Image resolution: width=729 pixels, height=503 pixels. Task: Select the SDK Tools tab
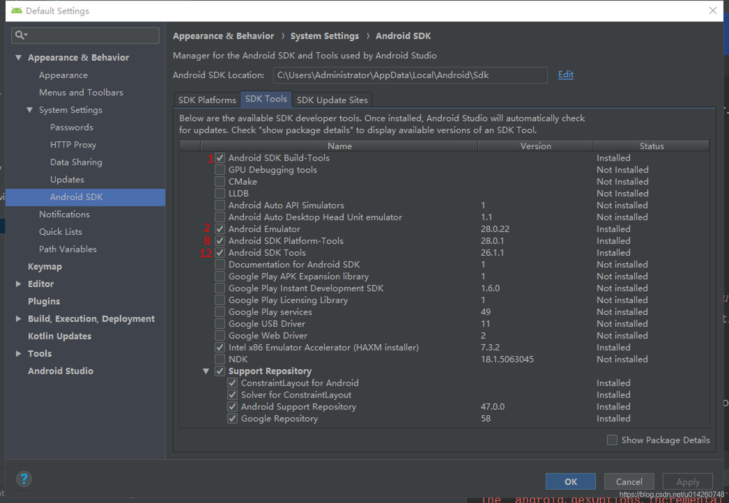[266, 99]
